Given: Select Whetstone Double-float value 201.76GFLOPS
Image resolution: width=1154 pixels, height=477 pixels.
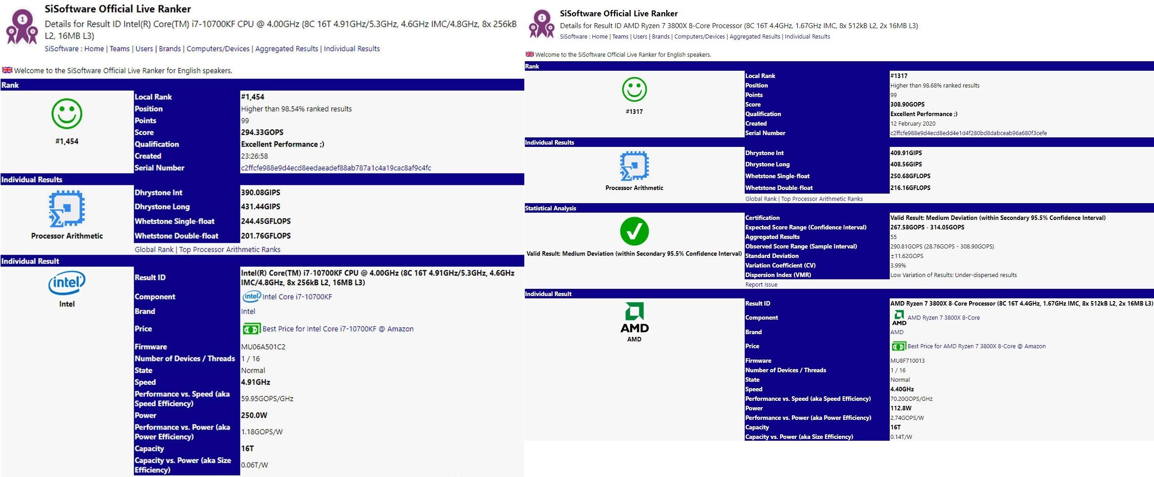Looking at the screenshot, I should 266,236.
